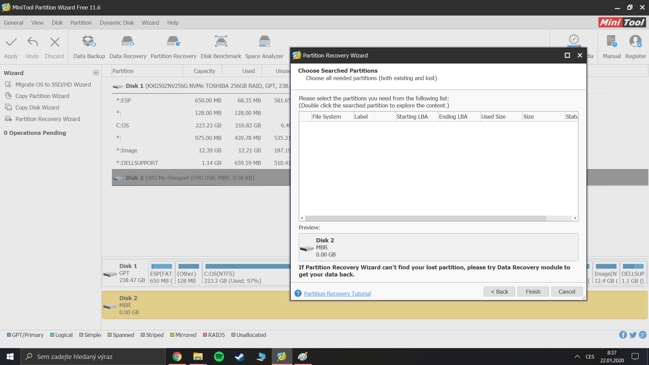Click the GPT/Primary legend color swatch
649x365 pixels.
9,335
